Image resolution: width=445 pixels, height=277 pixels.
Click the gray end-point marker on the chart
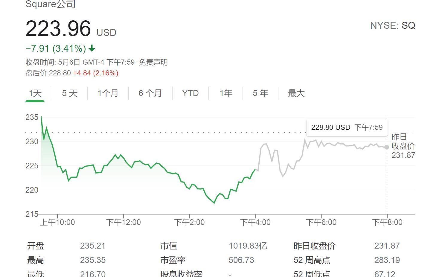click(387, 147)
